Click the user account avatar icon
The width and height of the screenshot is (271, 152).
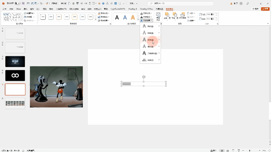[241, 3]
